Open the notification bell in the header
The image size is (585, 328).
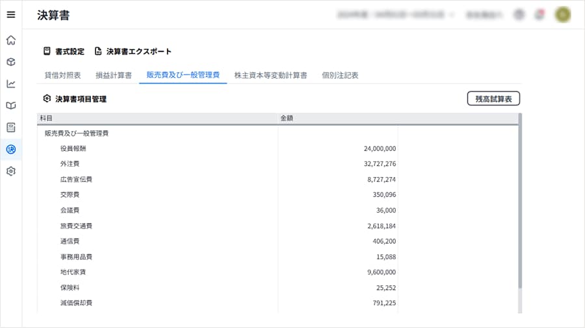539,14
